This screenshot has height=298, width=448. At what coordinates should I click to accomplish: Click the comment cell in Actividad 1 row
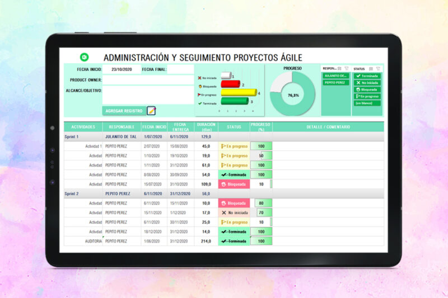coord(328,146)
